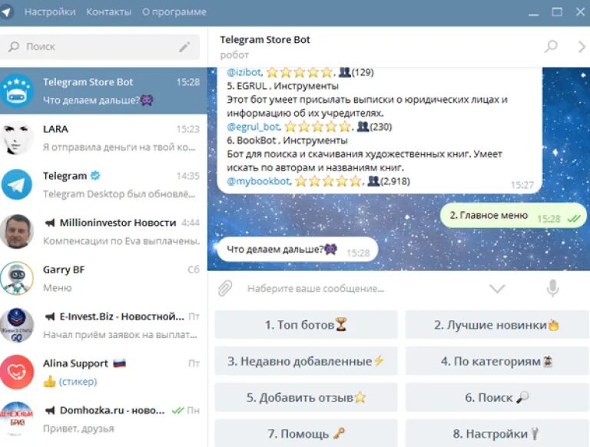Open Telegram Store Bot chat
This screenshot has height=447, width=590.
[104, 91]
